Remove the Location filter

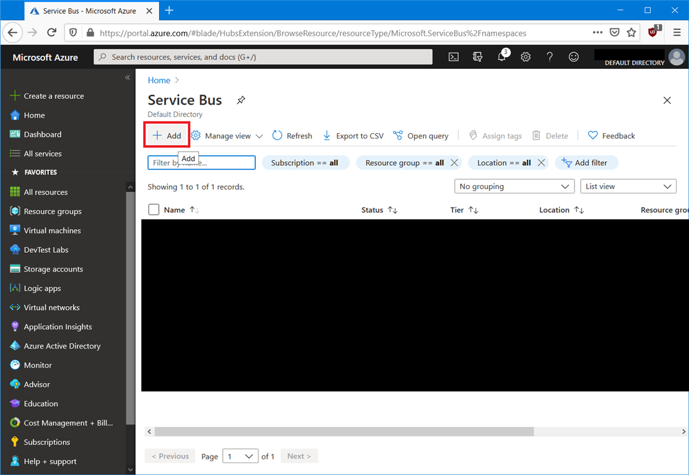coord(541,163)
